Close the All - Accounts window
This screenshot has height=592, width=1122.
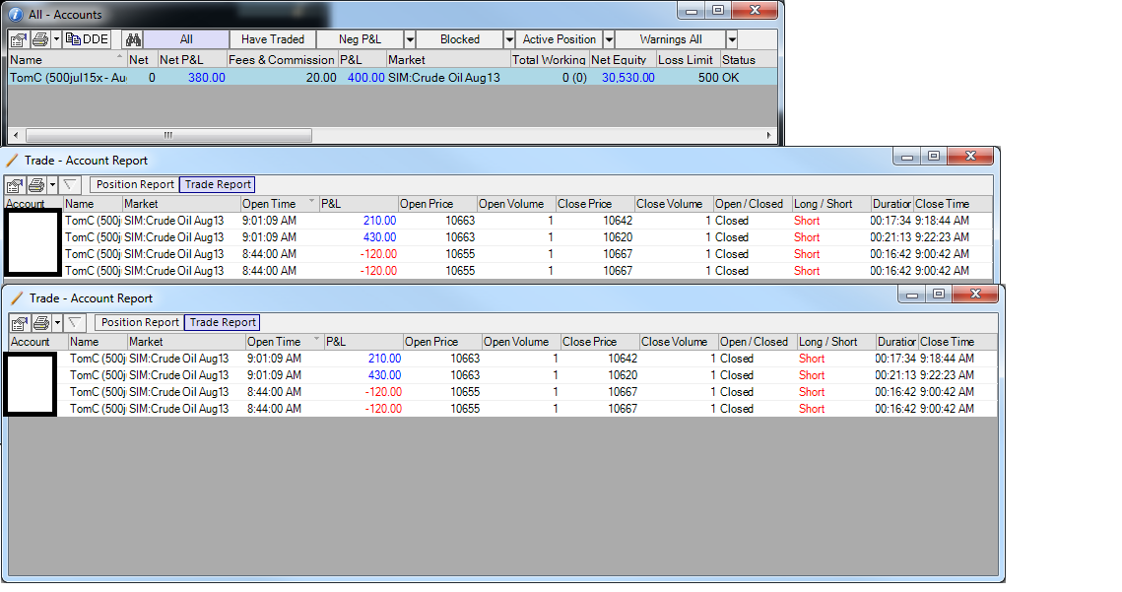click(755, 11)
